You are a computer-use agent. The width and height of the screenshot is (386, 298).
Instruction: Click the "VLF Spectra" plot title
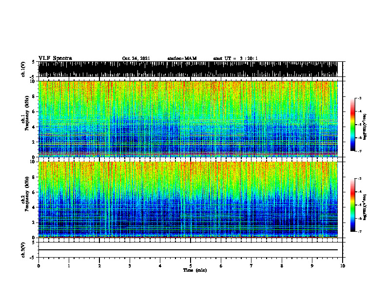click(x=55, y=58)
